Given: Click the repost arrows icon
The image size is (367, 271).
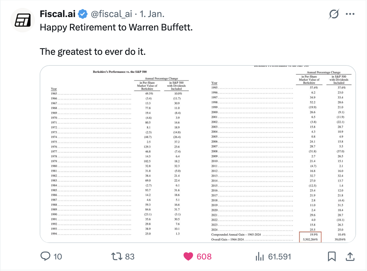Looking at the screenshot, I should tap(117, 256).
